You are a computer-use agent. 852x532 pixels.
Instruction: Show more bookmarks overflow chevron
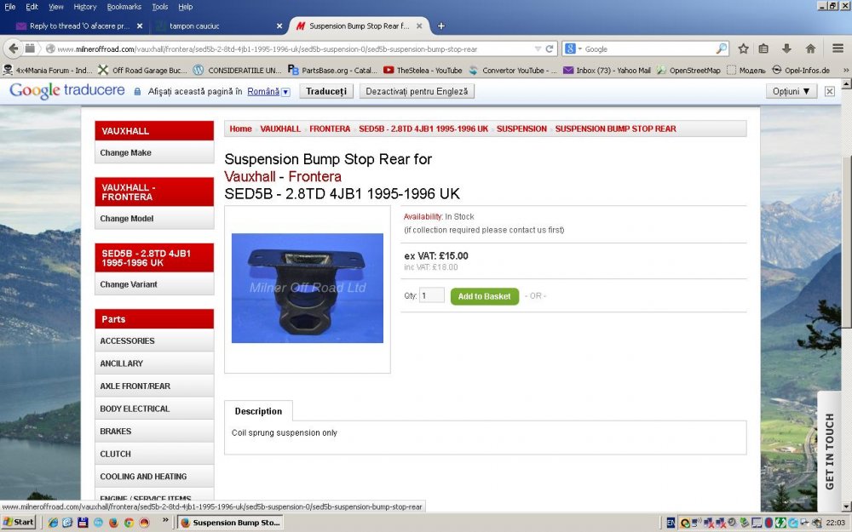(845, 71)
